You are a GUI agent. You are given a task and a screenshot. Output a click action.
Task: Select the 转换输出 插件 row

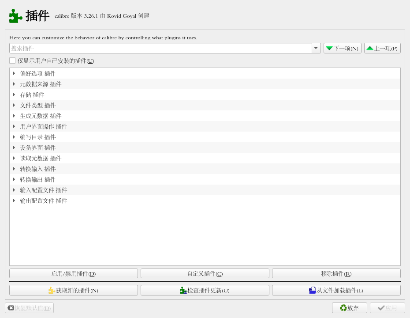click(x=38, y=179)
